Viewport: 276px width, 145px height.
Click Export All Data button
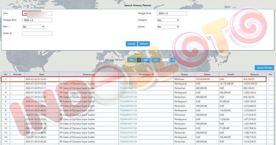pos(264,68)
